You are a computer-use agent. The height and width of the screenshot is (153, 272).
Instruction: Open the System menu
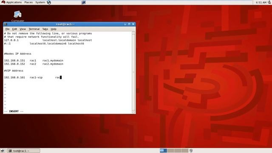(x=40, y=2)
